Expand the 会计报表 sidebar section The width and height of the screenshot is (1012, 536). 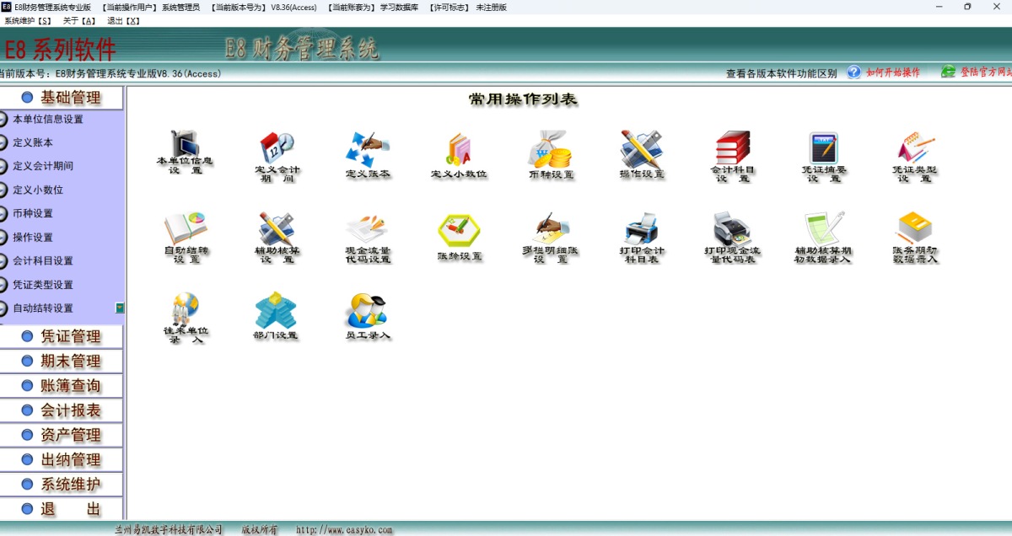coord(71,410)
